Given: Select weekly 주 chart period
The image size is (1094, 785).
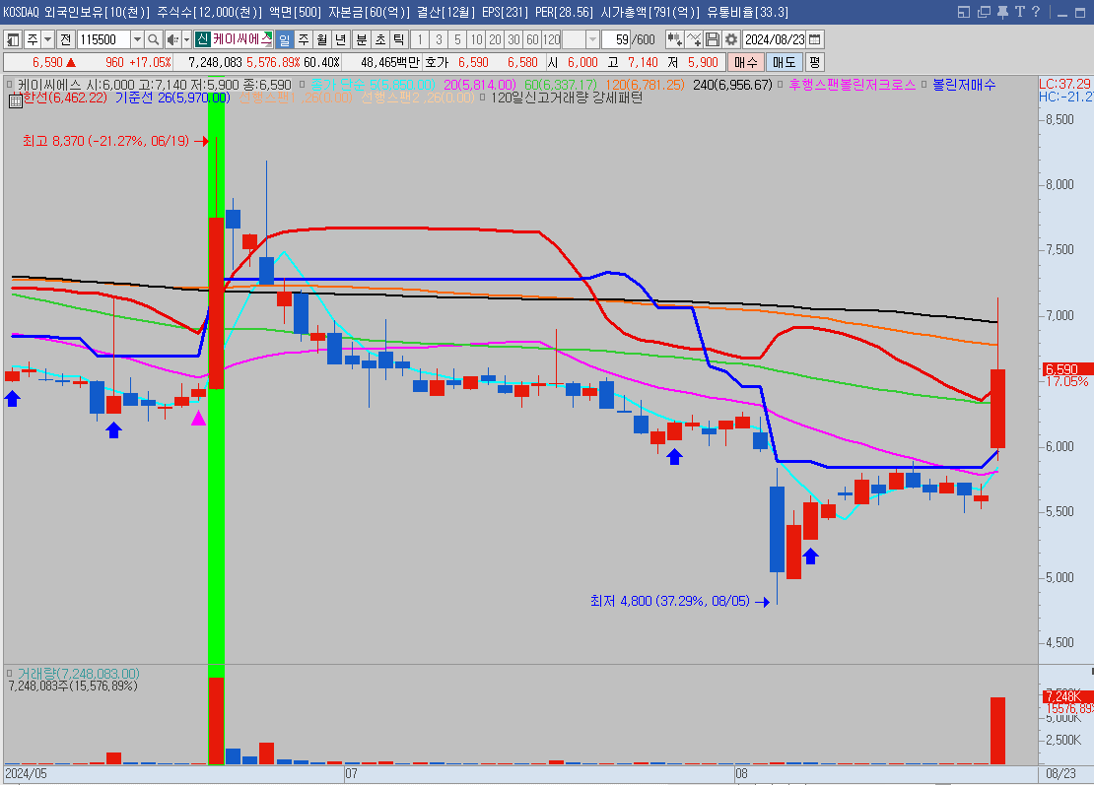Looking at the screenshot, I should tap(304, 39).
